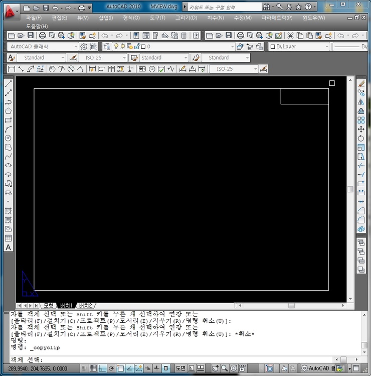Select the Rectangle draw tool

8,120
